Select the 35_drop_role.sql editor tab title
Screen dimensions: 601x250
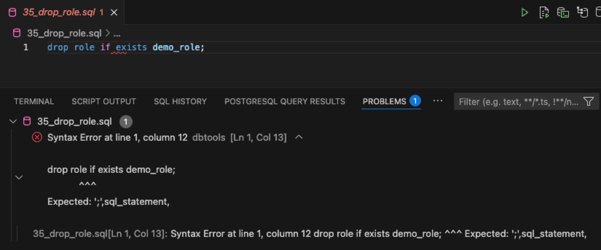click(59, 12)
